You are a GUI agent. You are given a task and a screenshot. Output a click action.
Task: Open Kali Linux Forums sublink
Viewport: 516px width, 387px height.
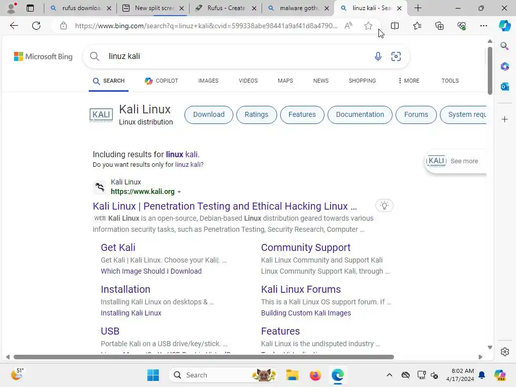301,289
